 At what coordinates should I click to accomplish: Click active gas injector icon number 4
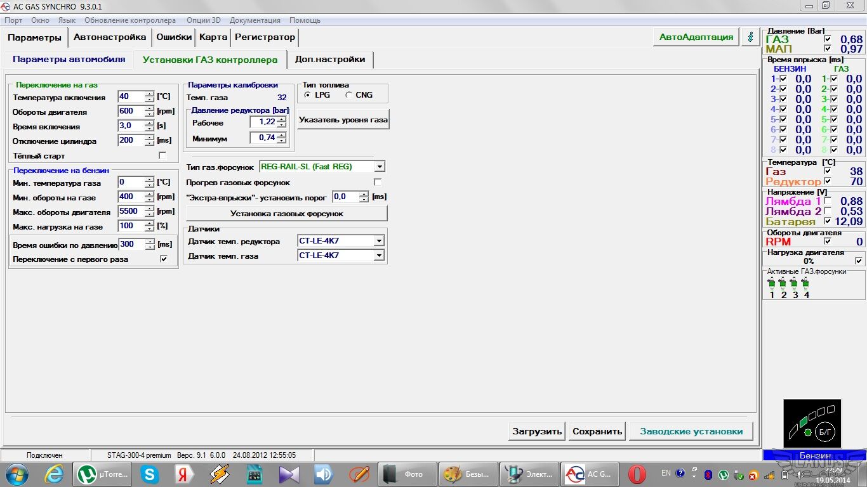[806, 283]
